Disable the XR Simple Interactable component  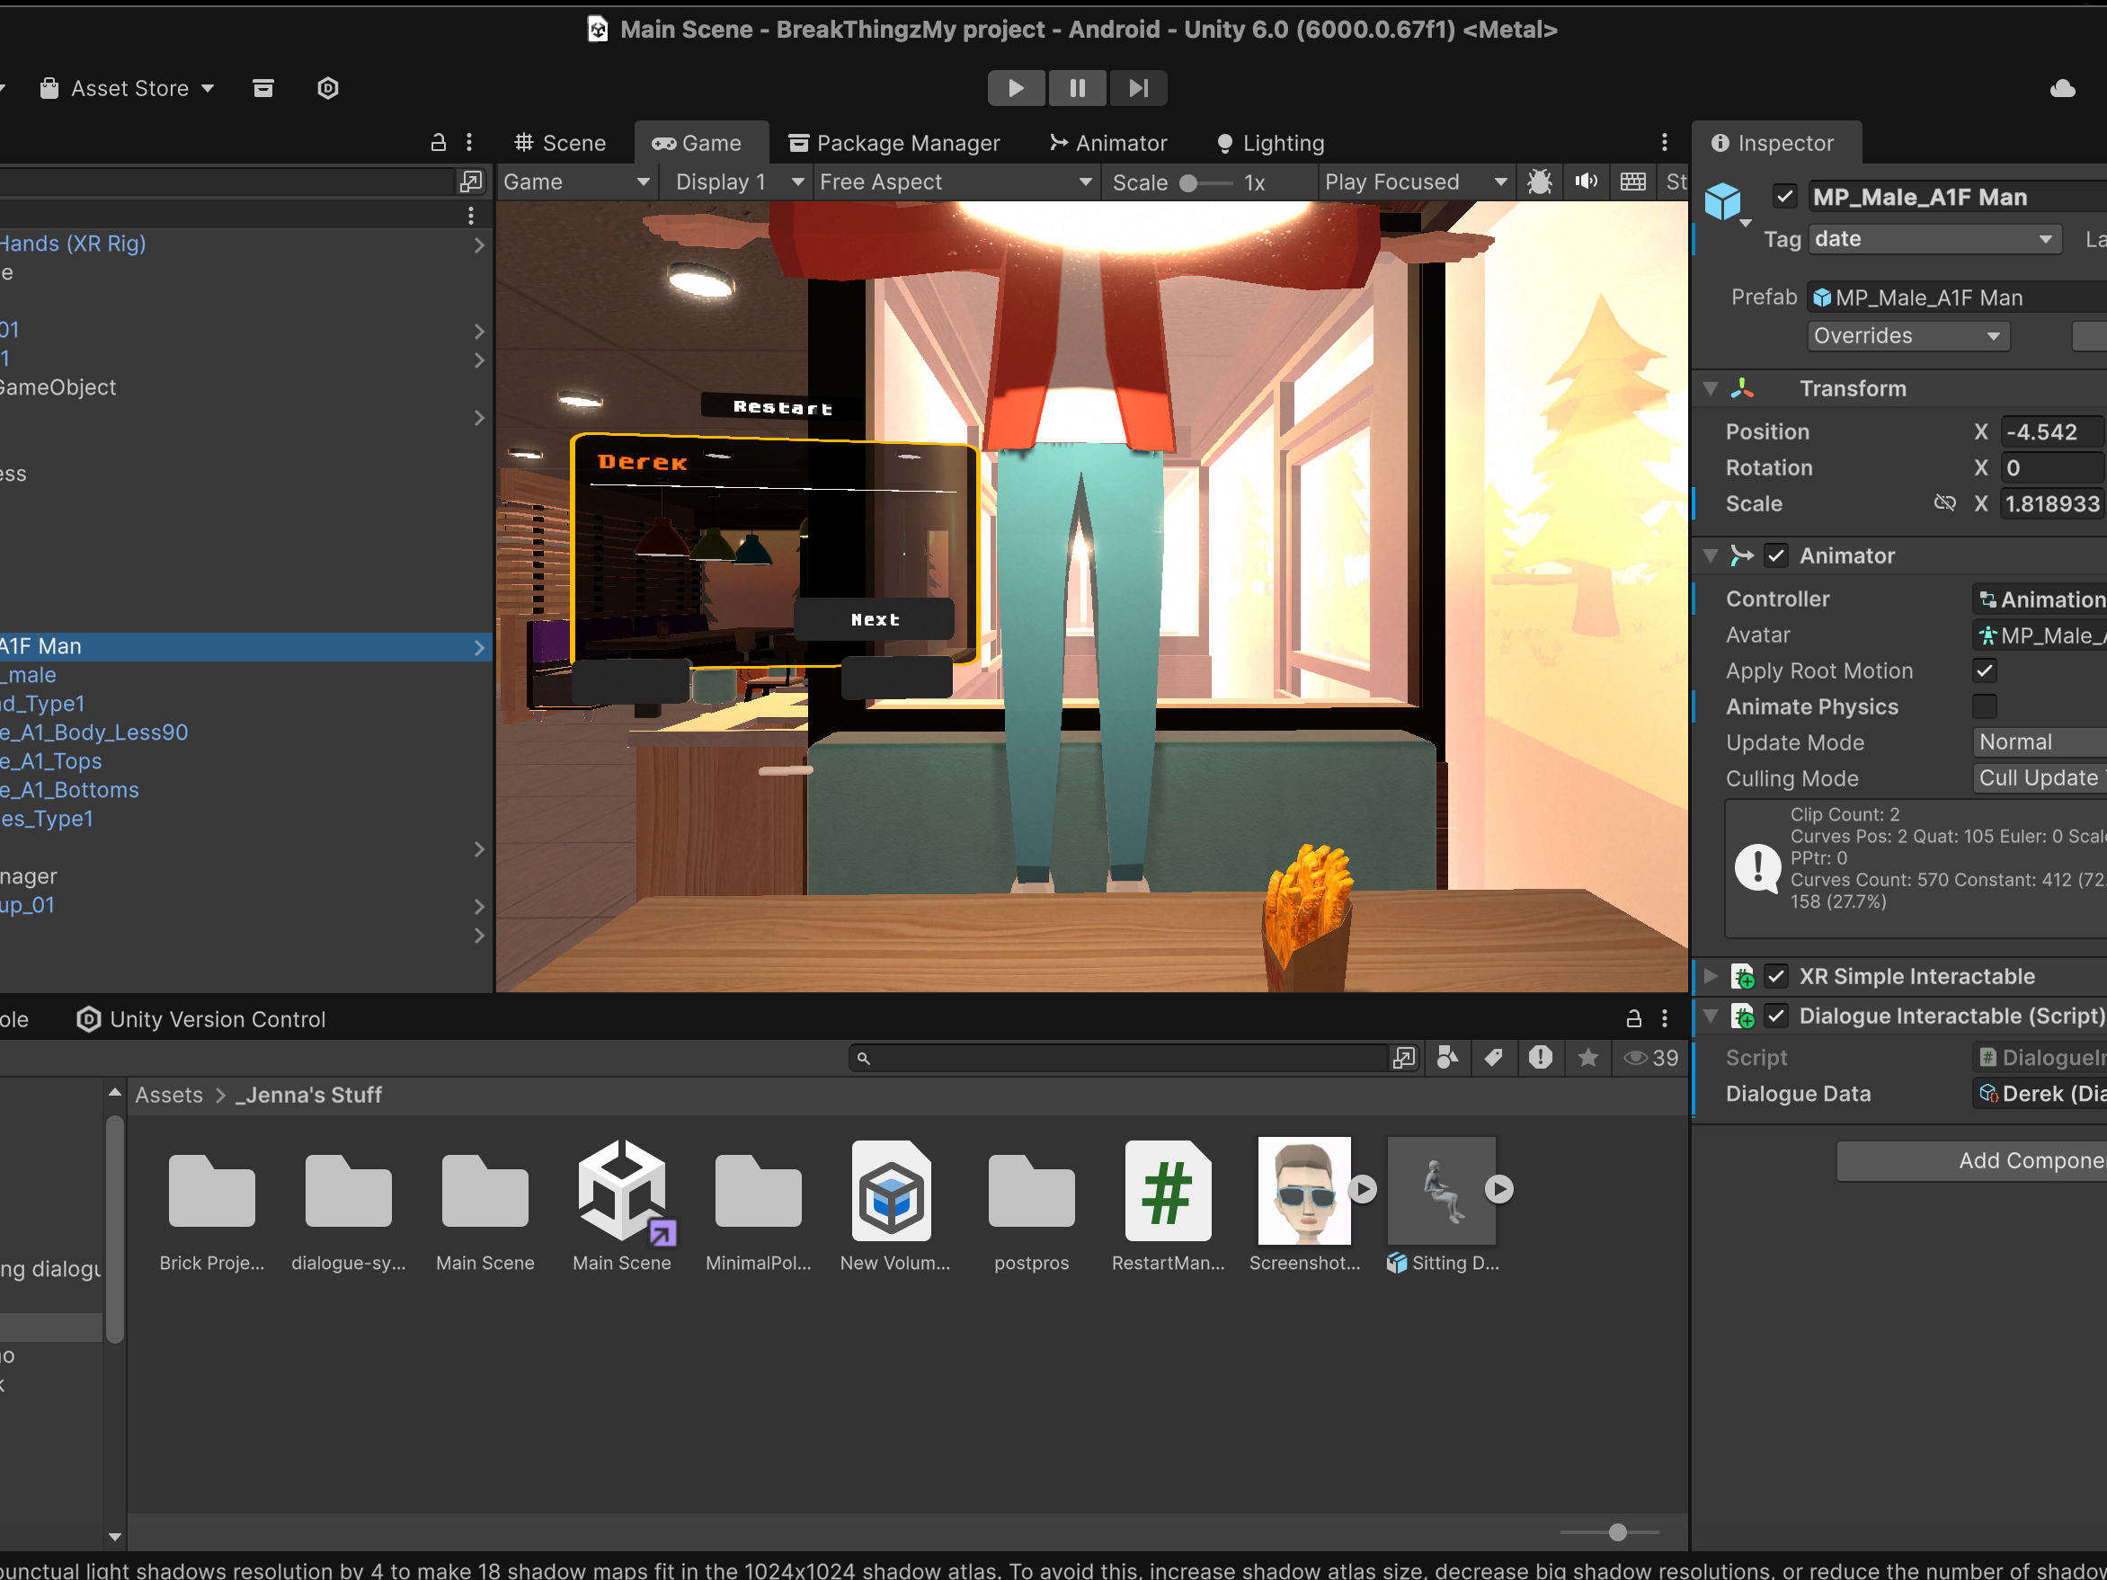point(1776,977)
